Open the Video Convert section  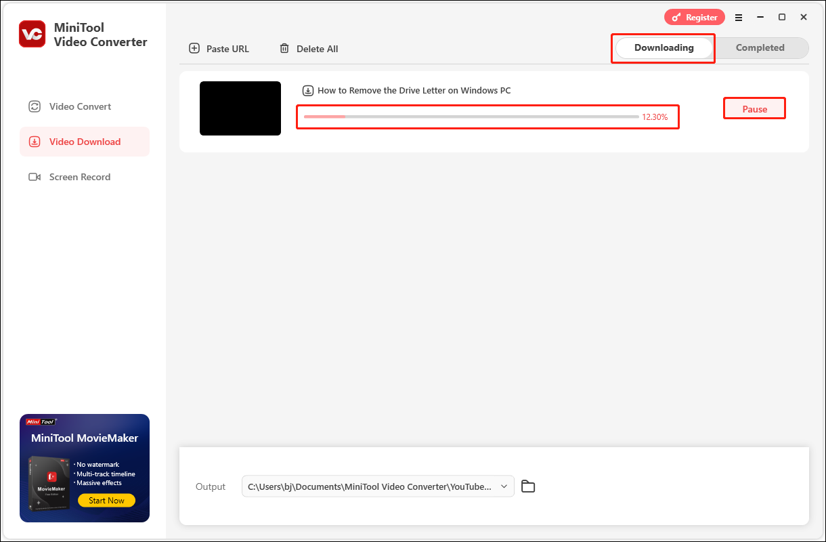tap(85, 106)
